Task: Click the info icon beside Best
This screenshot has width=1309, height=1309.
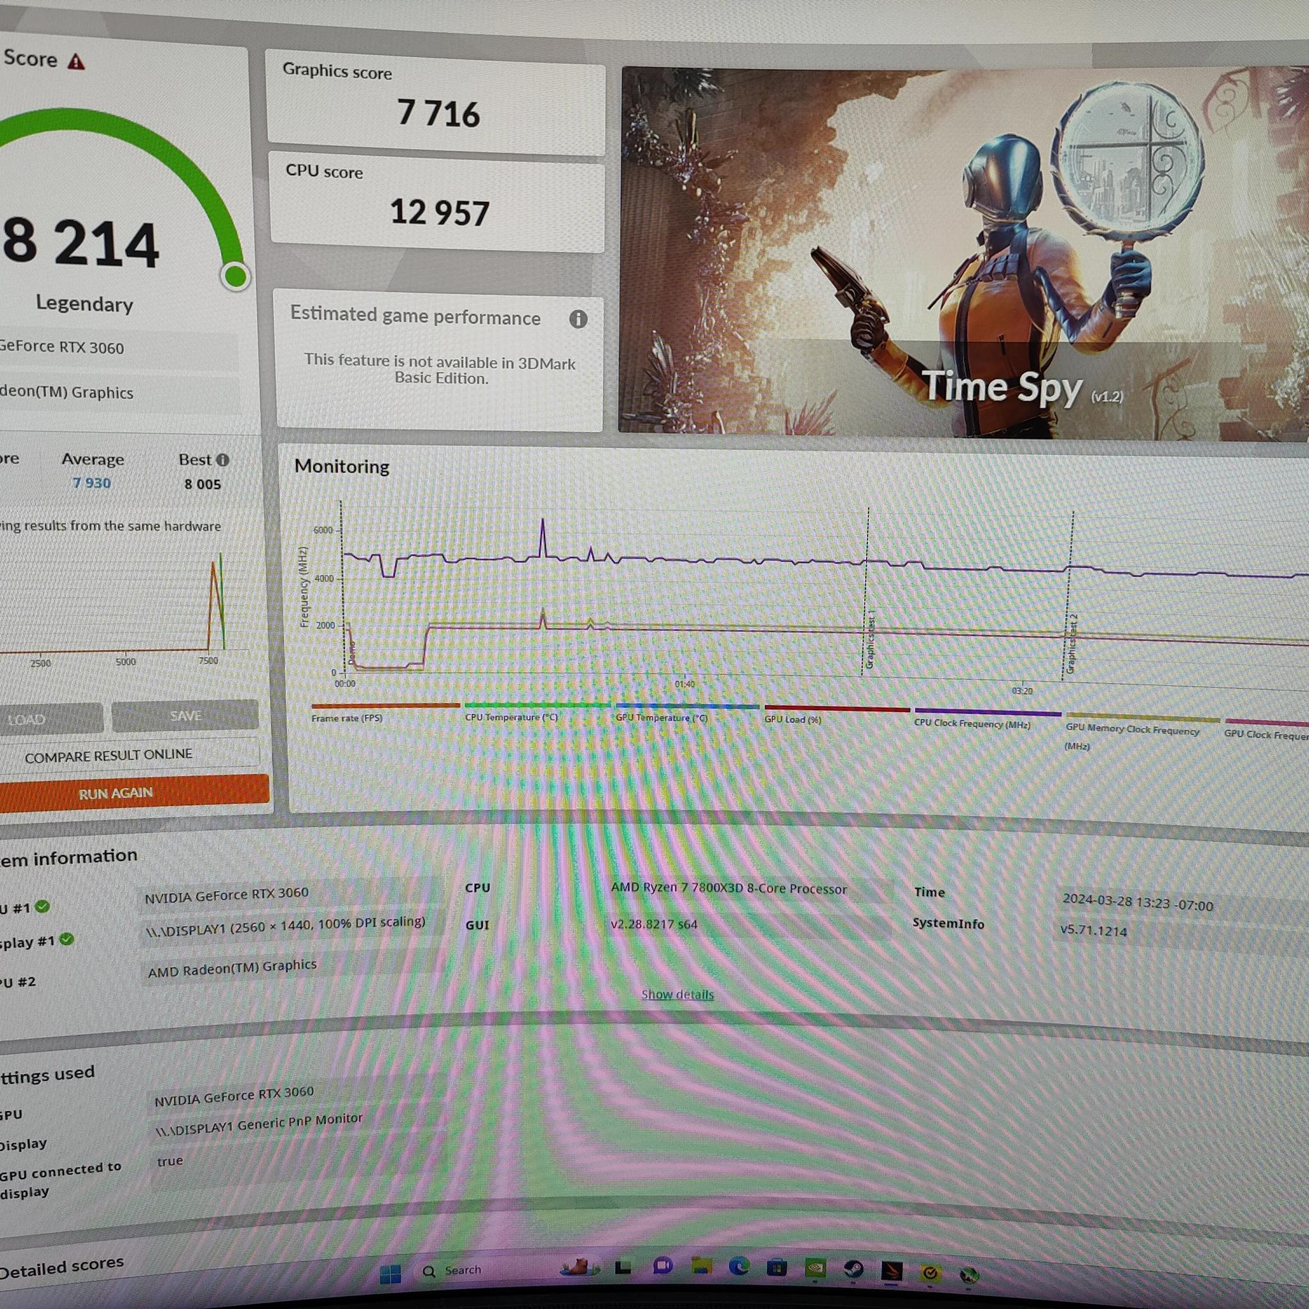Action: coord(222,460)
